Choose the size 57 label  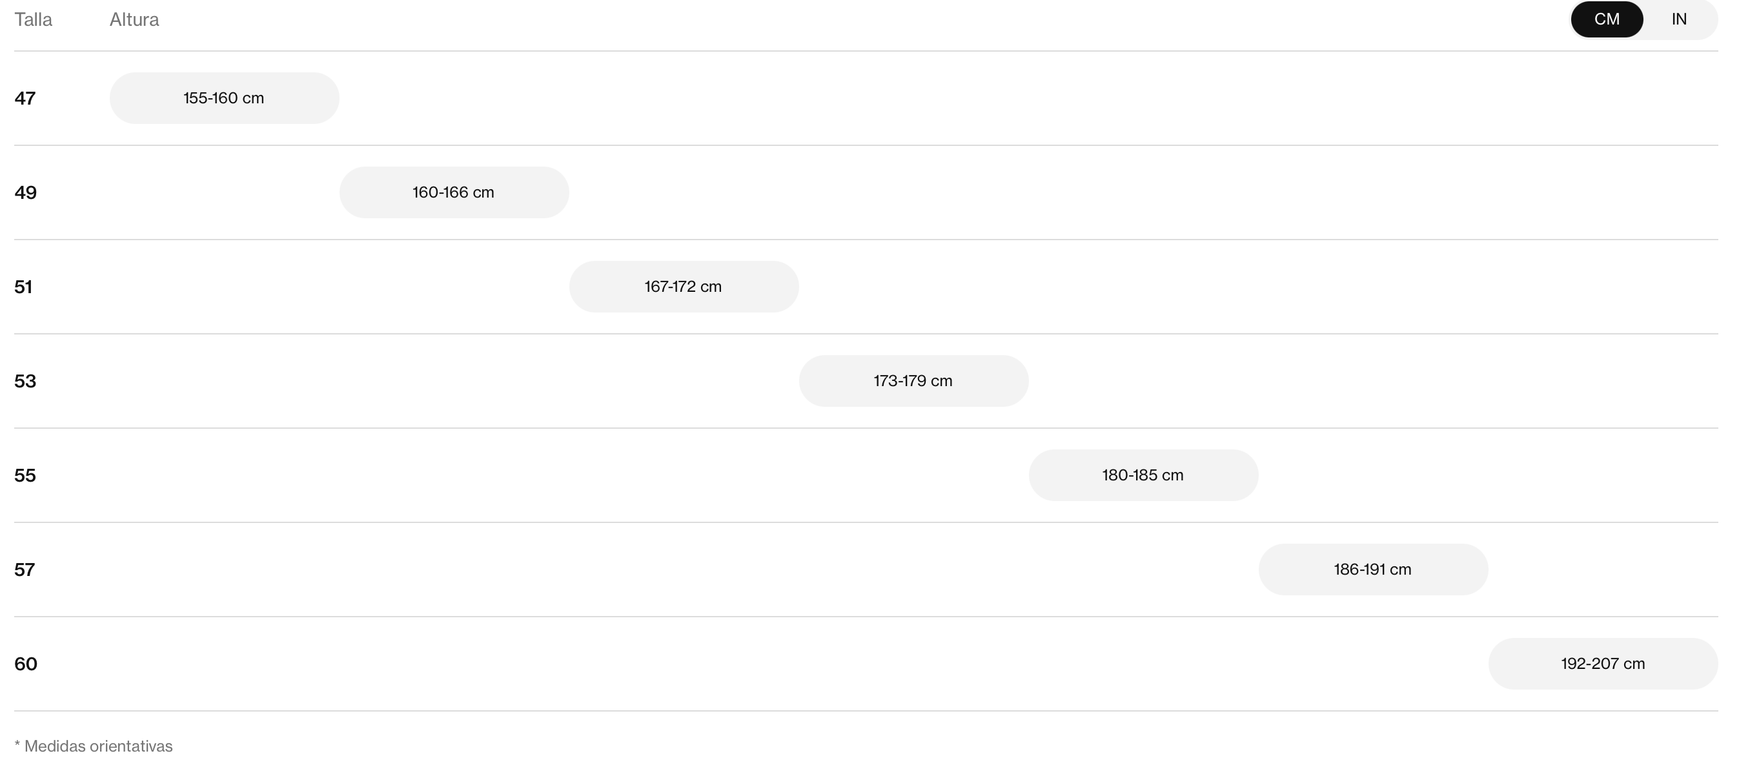click(x=25, y=570)
